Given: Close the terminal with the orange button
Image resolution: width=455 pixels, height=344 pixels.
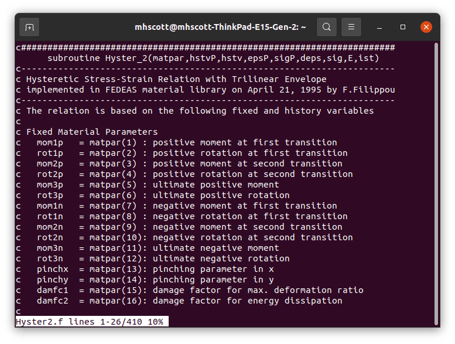Looking at the screenshot, I should (426, 27).
